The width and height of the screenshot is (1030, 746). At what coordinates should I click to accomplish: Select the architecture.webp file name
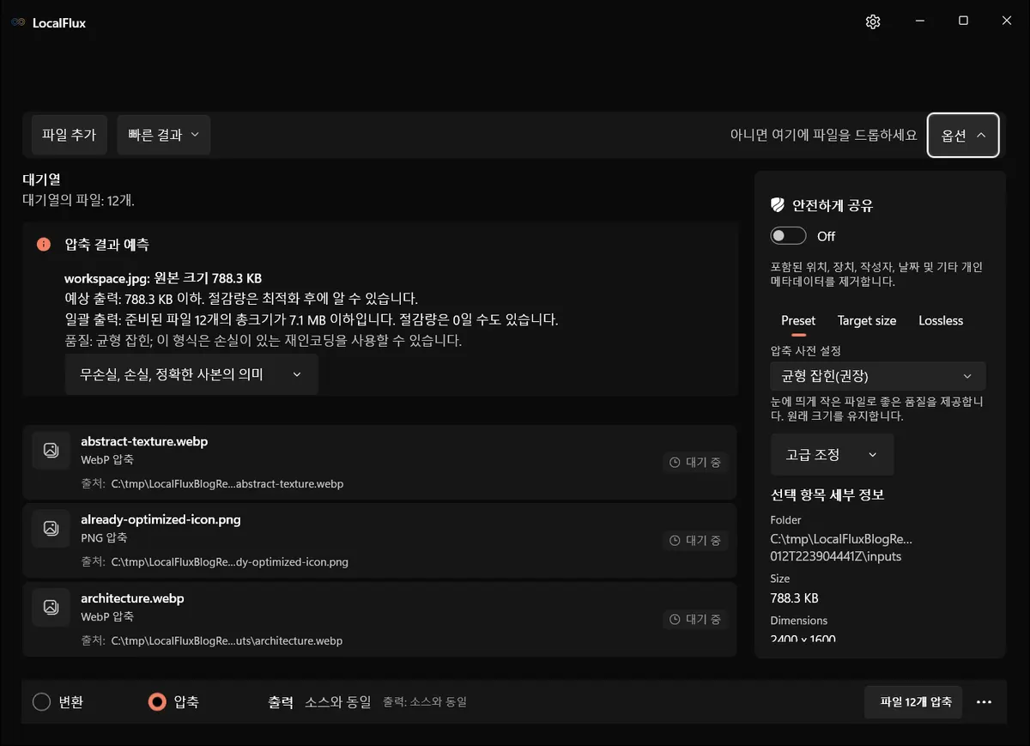click(x=132, y=598)
